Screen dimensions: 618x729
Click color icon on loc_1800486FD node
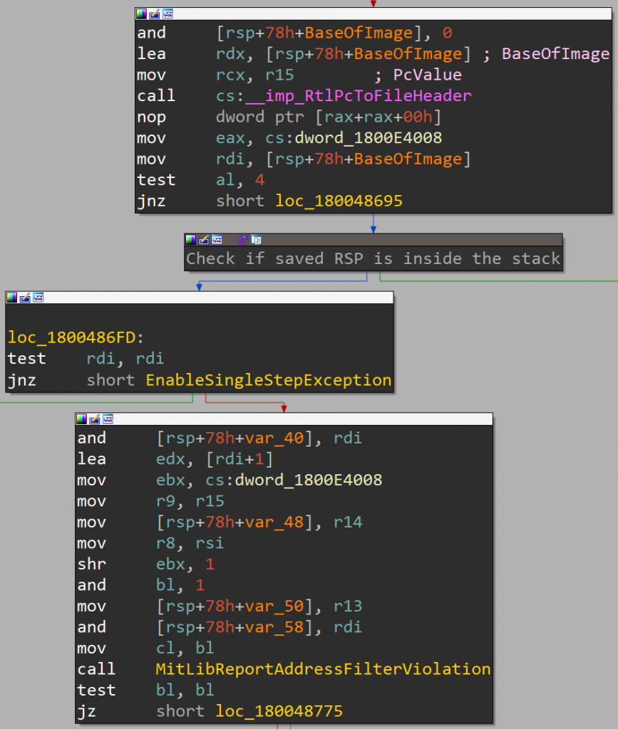tap(12, 297)
